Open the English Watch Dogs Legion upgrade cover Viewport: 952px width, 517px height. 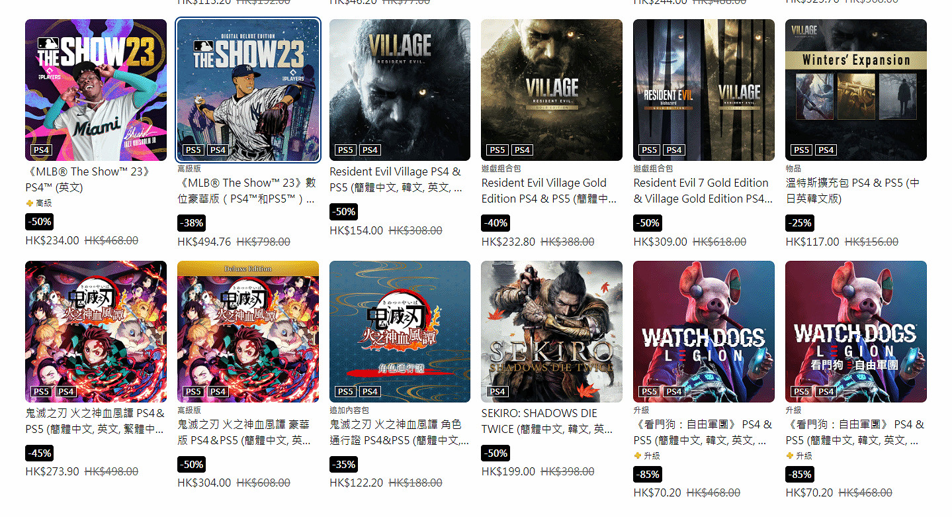704,332
